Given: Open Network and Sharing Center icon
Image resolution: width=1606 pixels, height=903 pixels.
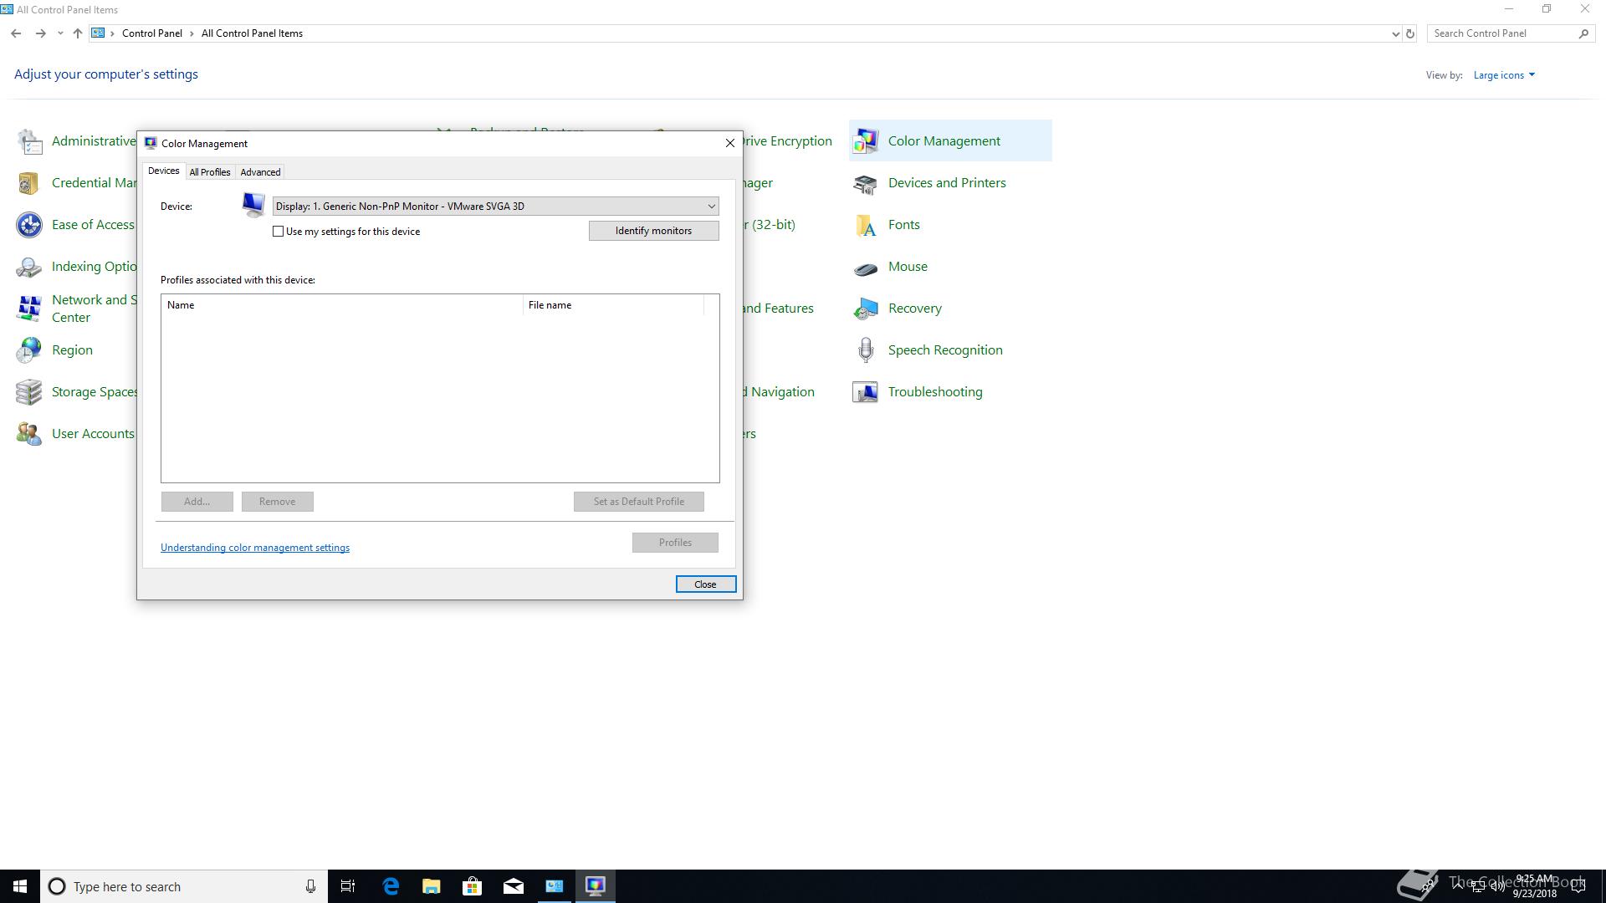Looking at the screenshot, I should point(29,309).
